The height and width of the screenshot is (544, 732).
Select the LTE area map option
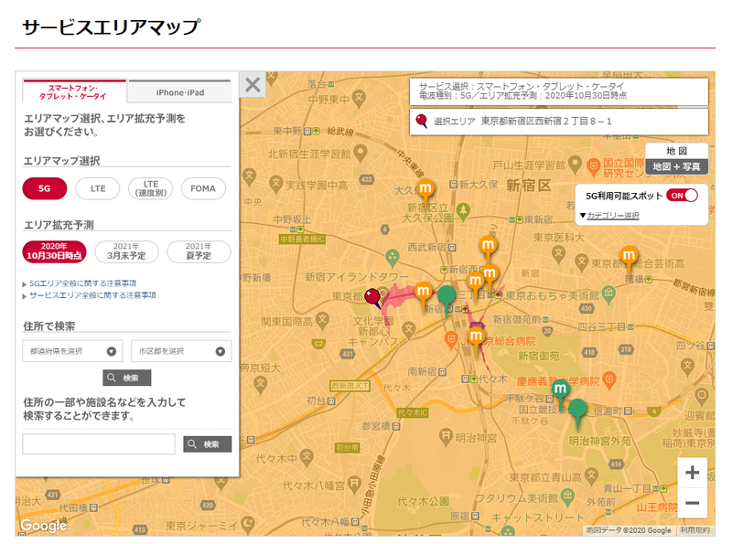(98, 188)
